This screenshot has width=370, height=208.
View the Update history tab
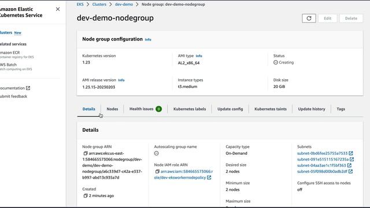312,109
